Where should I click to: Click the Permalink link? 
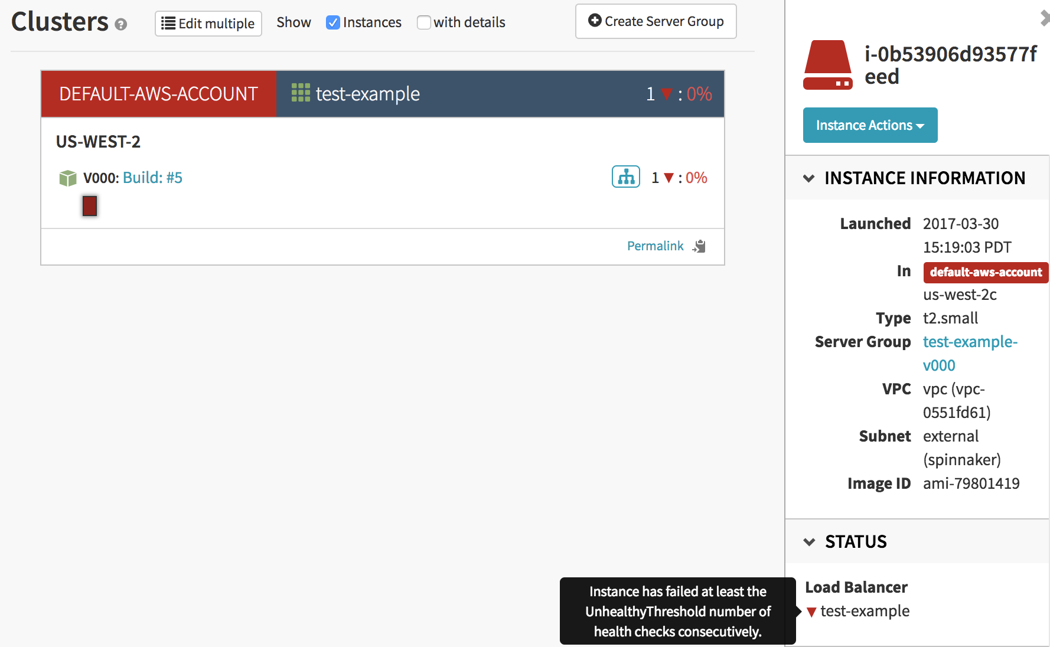click(x=655, y=246)
